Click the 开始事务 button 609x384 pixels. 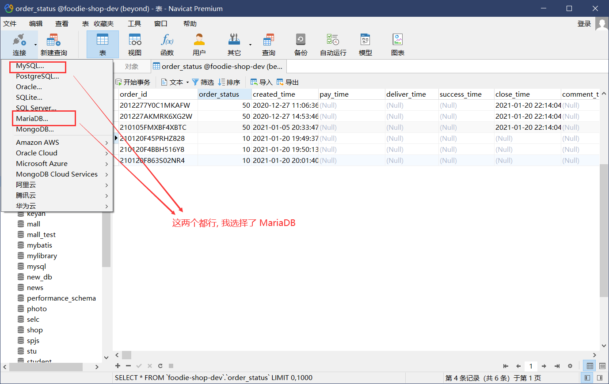click(x=133, y=83)
